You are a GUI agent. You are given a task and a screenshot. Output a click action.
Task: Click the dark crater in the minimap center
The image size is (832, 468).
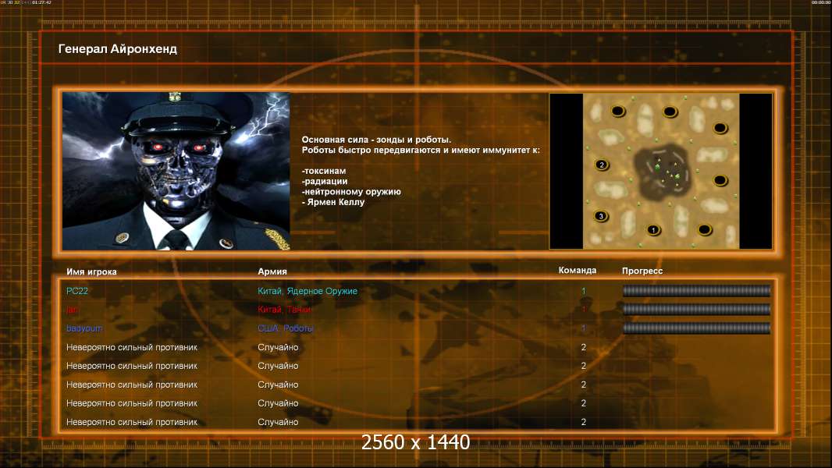click(662, 172)
